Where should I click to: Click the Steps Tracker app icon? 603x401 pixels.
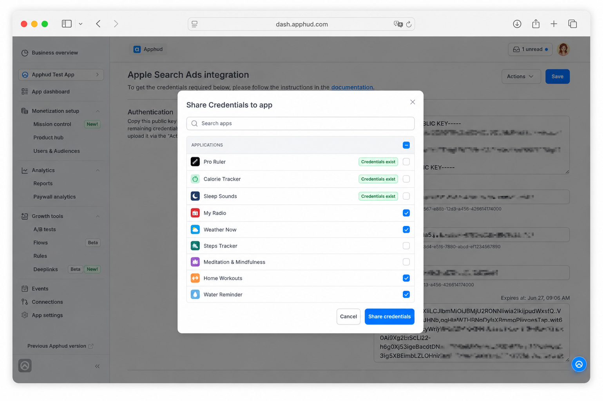pos(195,246)
